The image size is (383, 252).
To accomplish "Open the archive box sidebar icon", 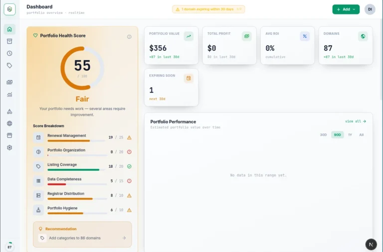I will [9, 41].
